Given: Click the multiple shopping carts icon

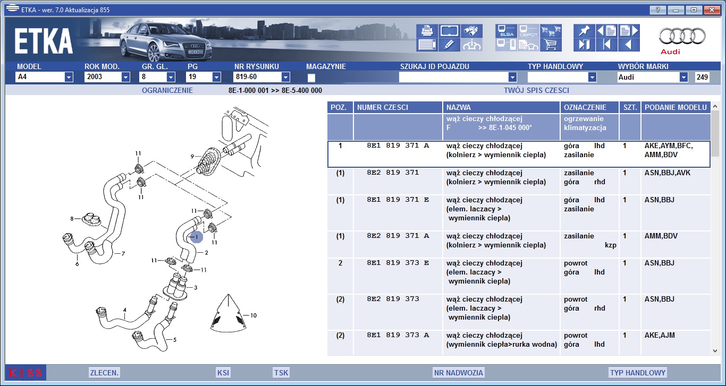Looking at the screenshot, I should pyautogui.click(x=551, y=31).
